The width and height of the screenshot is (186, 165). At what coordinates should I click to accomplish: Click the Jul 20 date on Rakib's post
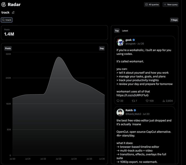tap(146, 114)
